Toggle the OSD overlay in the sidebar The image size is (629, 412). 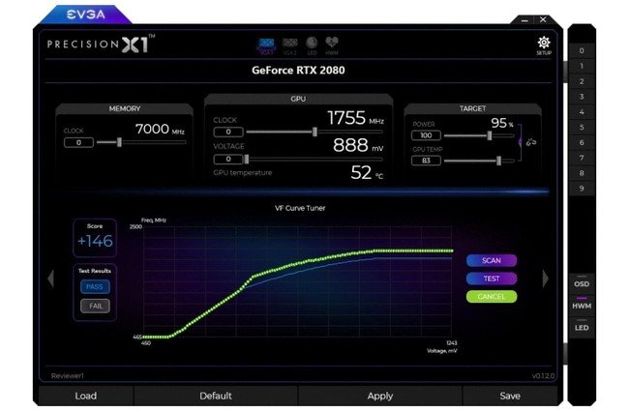(582, 282)
